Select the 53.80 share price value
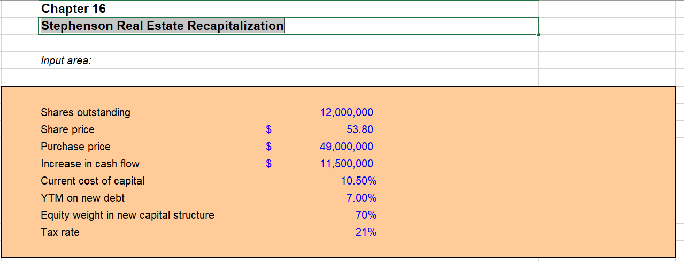 coord(360,129)
